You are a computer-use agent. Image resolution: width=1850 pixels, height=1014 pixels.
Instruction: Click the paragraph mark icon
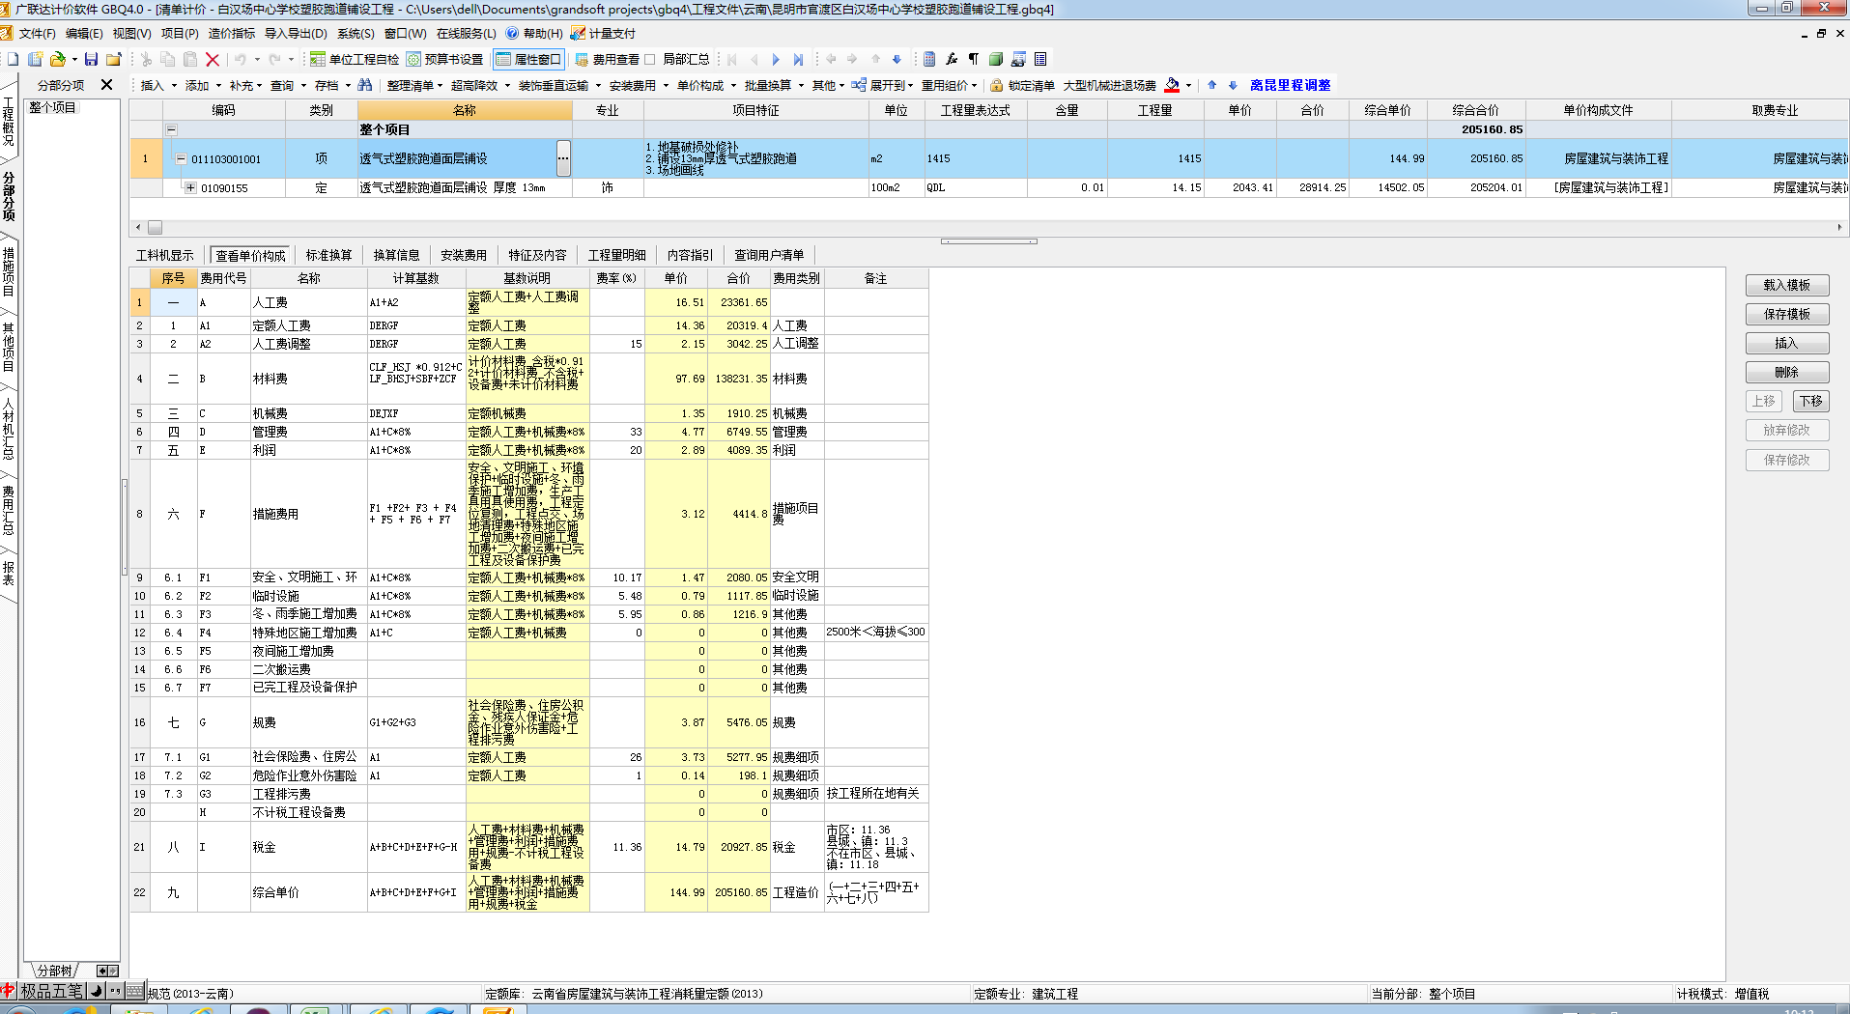[973, 60]
